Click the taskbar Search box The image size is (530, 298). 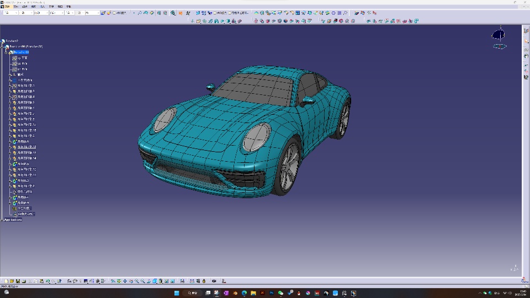click(193, 293)
